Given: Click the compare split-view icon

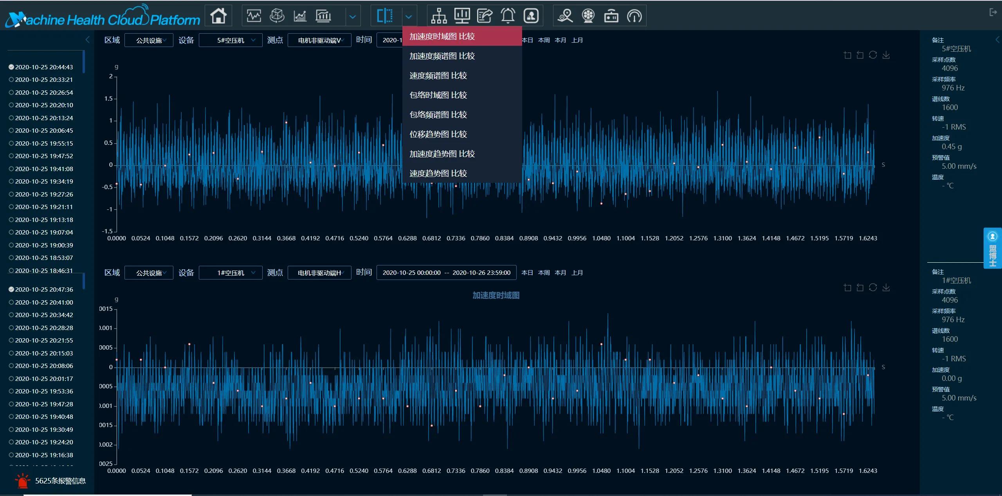Looking at the screenshot, I should point(385,16).
